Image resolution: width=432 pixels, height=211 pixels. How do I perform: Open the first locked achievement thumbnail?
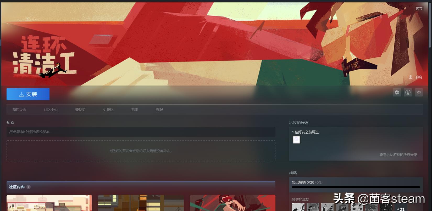(298, 207)
